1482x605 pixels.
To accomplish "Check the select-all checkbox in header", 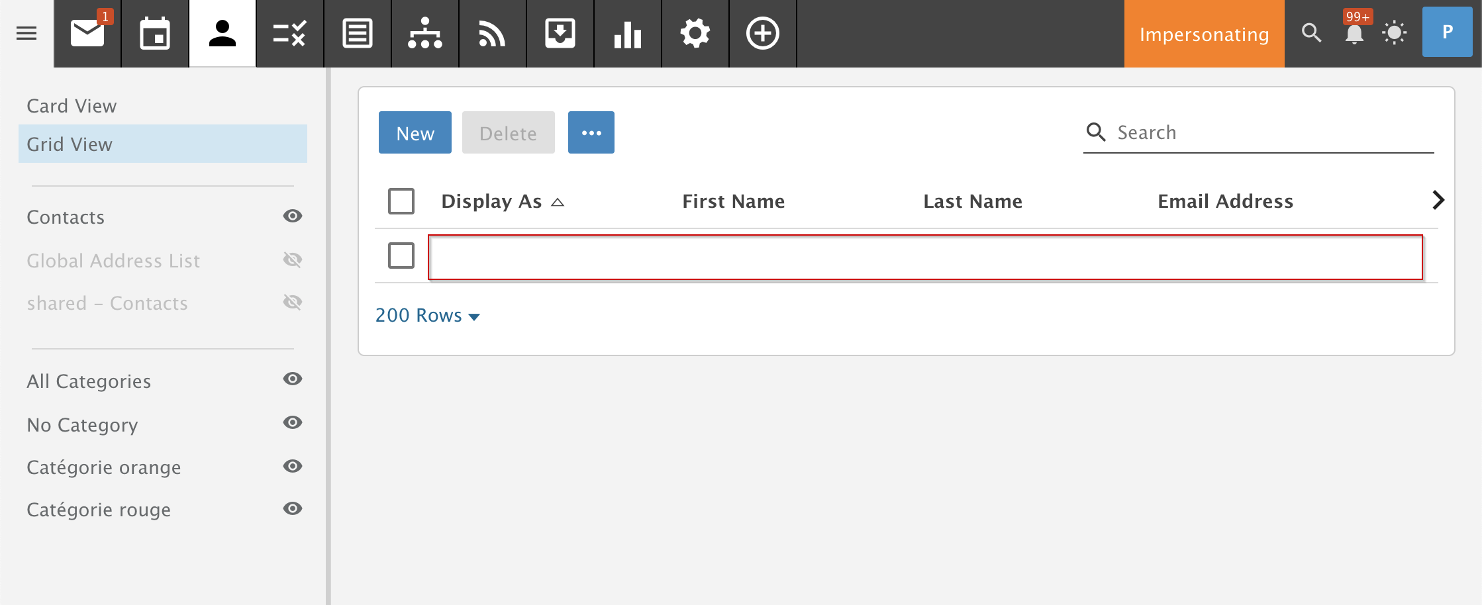I will point(401,201).
